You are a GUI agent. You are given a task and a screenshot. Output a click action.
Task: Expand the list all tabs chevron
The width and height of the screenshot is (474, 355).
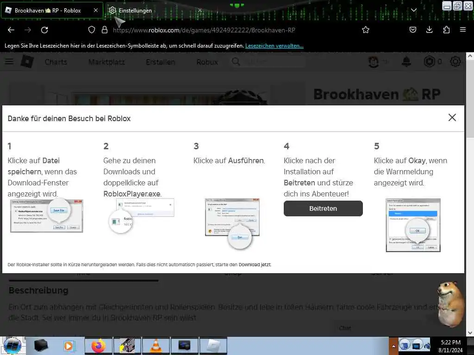414,10
